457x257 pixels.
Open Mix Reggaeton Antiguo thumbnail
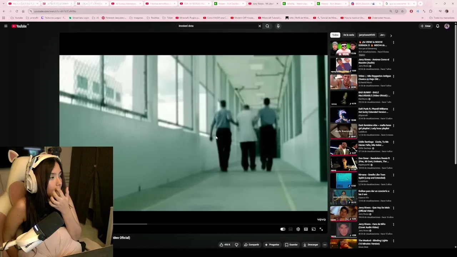(343, 81)
